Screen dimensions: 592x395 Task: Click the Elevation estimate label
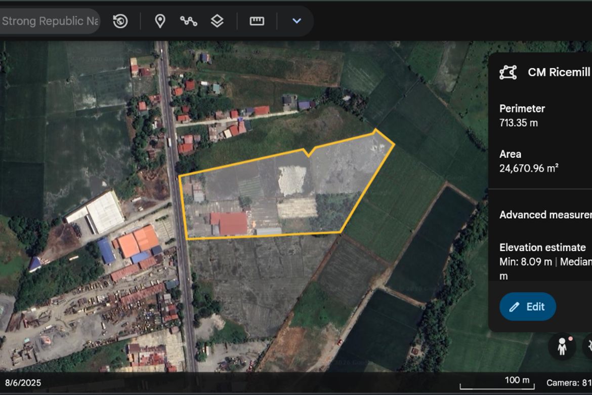tap(542, 248)
